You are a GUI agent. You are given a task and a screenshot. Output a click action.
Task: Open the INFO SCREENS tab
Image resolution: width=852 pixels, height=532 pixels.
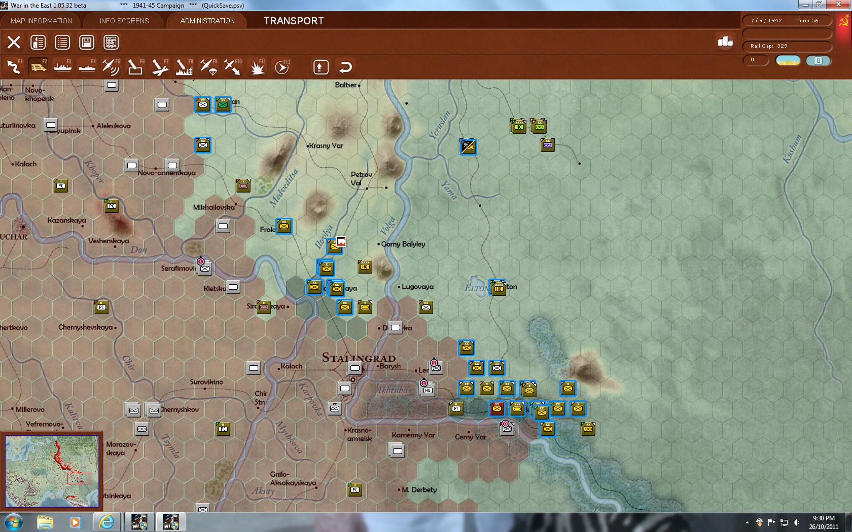click(x=124, y=21)
